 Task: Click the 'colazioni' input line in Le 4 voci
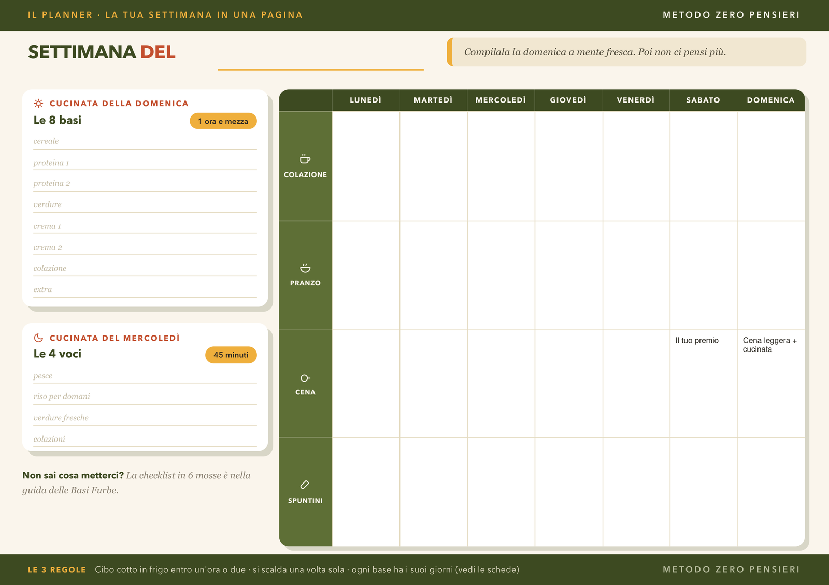point(145,440)
